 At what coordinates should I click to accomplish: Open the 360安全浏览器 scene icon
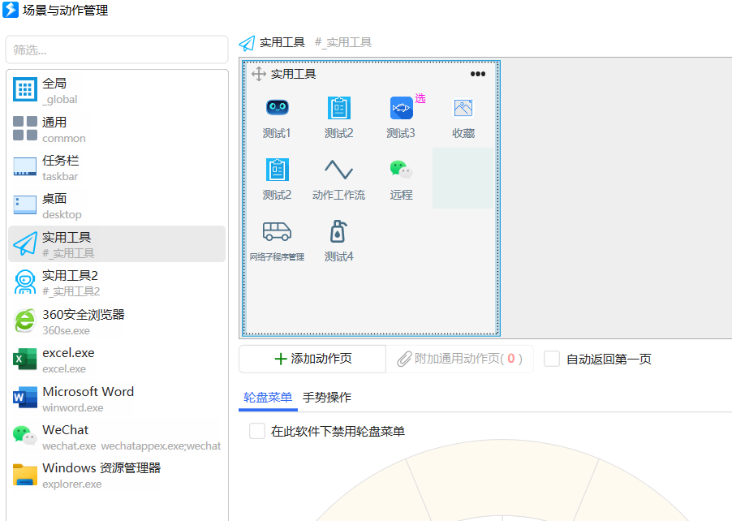coord(24,321)
